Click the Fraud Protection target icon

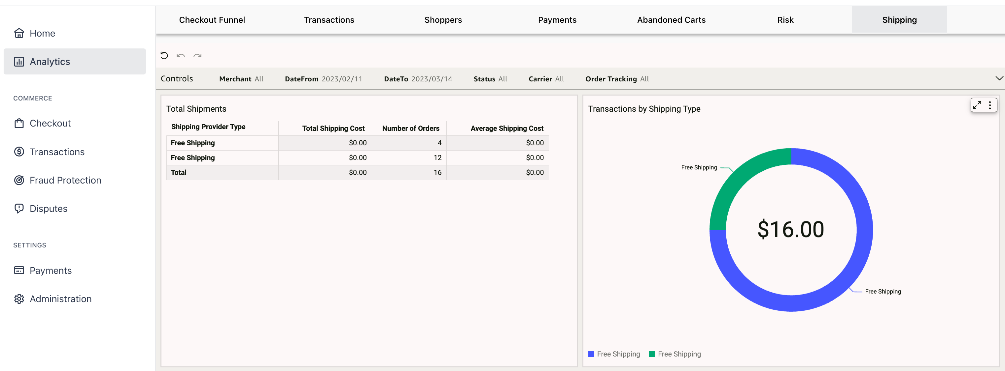[19, 180]
